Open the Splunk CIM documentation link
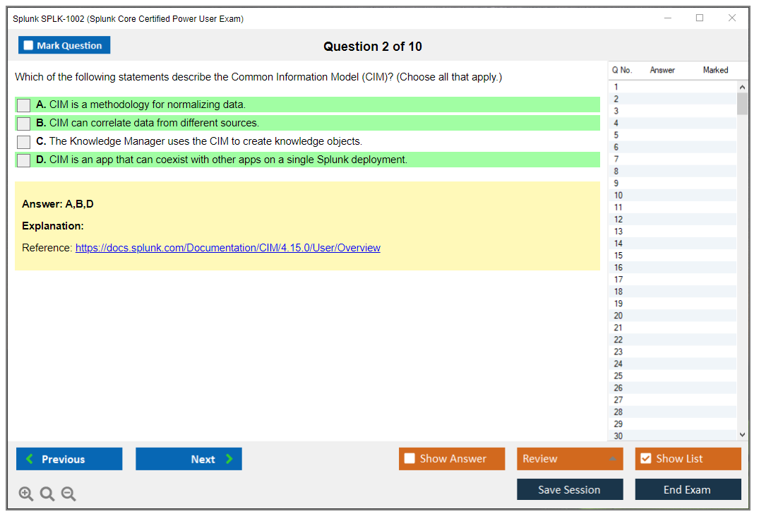Screen dimensions: 759x519 227,248
